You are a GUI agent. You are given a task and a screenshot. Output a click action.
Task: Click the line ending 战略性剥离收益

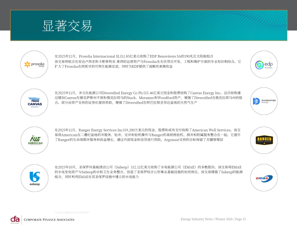pyautogui.click(x=114, y=66)
